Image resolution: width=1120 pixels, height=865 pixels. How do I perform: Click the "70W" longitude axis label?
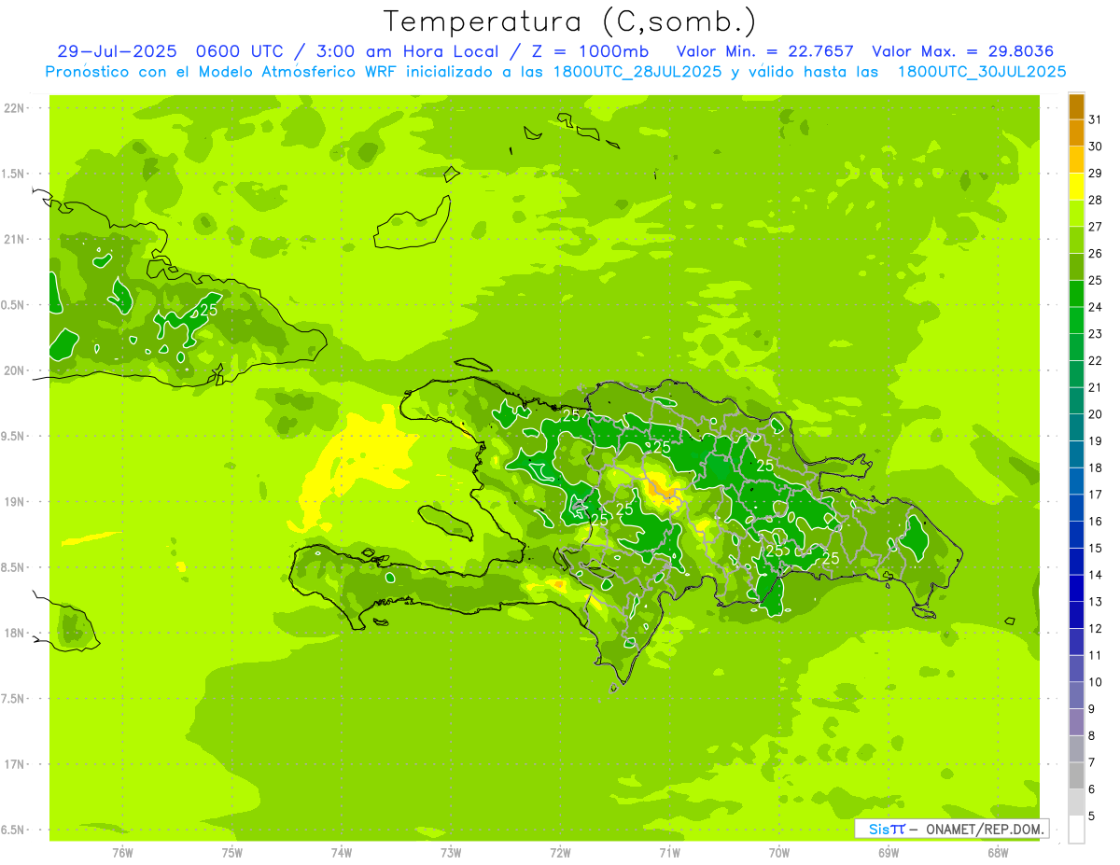click(779, 852)
